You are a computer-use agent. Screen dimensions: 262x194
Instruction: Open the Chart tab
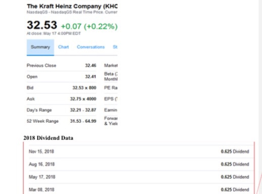pyautogui.click(x=64, y=47)
